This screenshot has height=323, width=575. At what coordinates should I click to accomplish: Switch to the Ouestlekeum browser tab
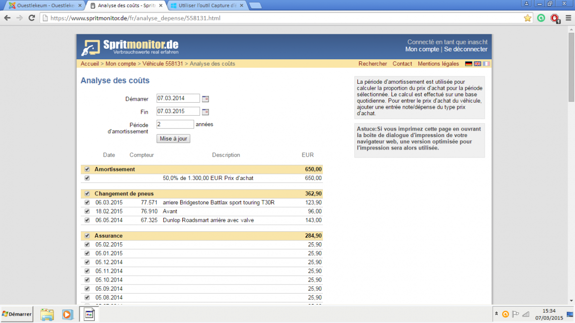42,5
